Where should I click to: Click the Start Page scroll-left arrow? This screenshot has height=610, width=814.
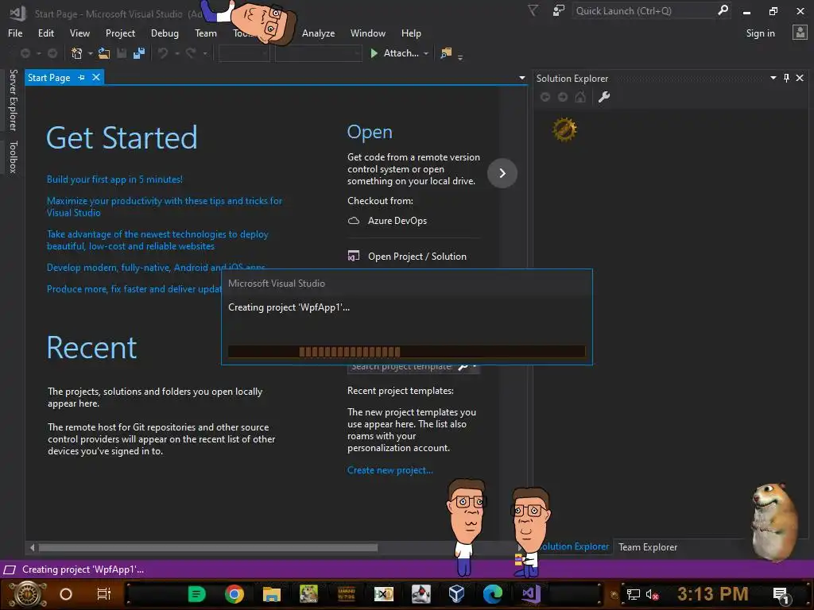click(x=32, y=547)
